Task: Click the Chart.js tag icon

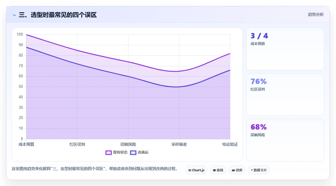Action: pyautogui.click(x=190, y=170)
